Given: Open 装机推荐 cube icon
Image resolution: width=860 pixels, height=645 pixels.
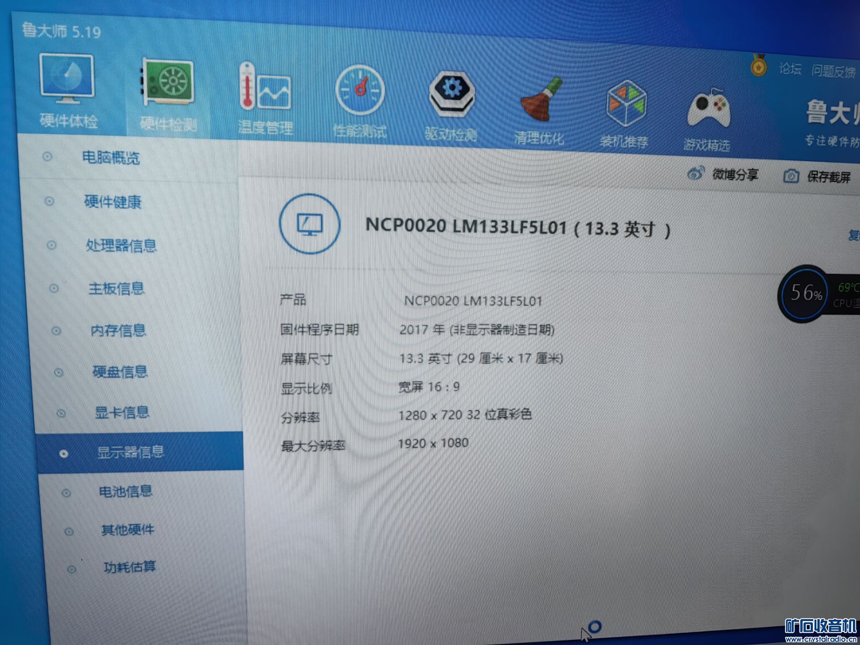Looking at the screenshot, I should (626, 104).
